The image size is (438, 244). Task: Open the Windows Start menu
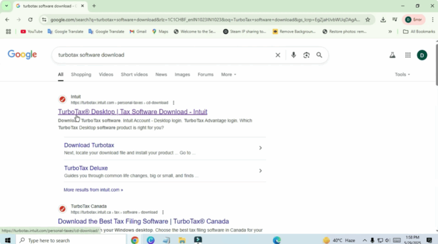(x=8, y=240)
